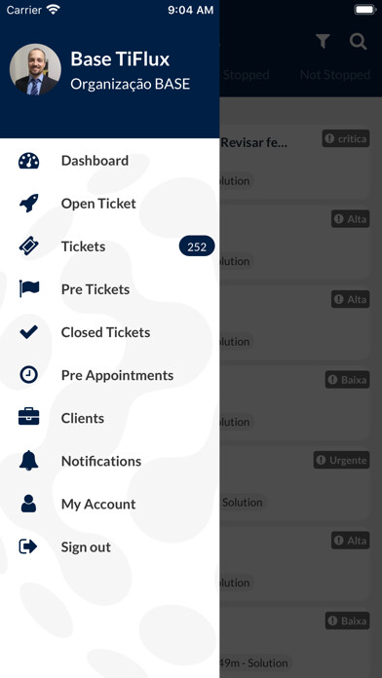Viewport: 382px width, 678px height.
Task: Go to Pre Appointments menu item
Action: point(117,375)
